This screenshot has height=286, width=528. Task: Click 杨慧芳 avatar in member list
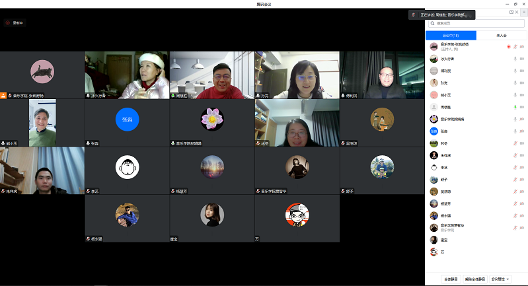[x=434, y=203]
